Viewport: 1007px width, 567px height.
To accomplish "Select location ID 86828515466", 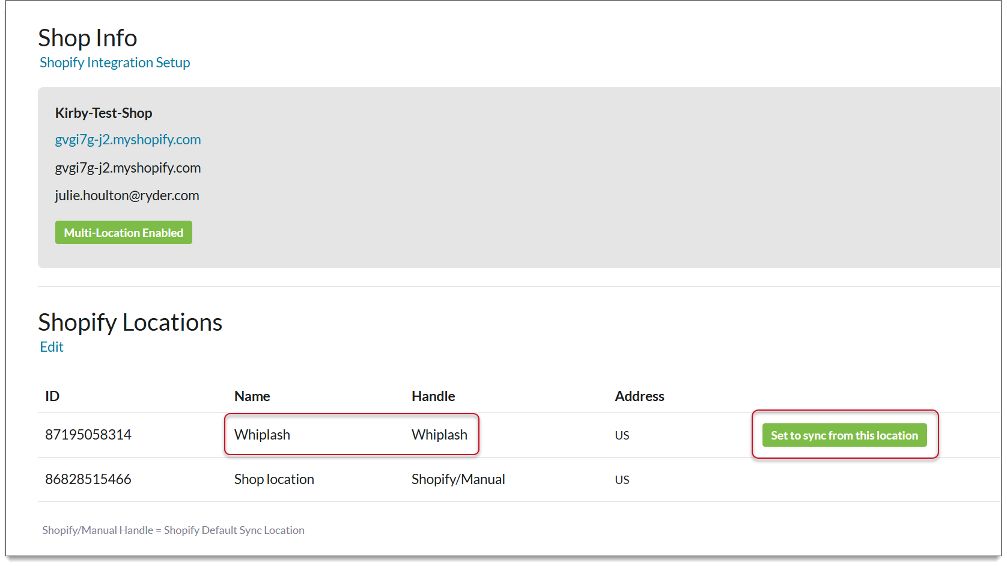I will coord(88,479).
